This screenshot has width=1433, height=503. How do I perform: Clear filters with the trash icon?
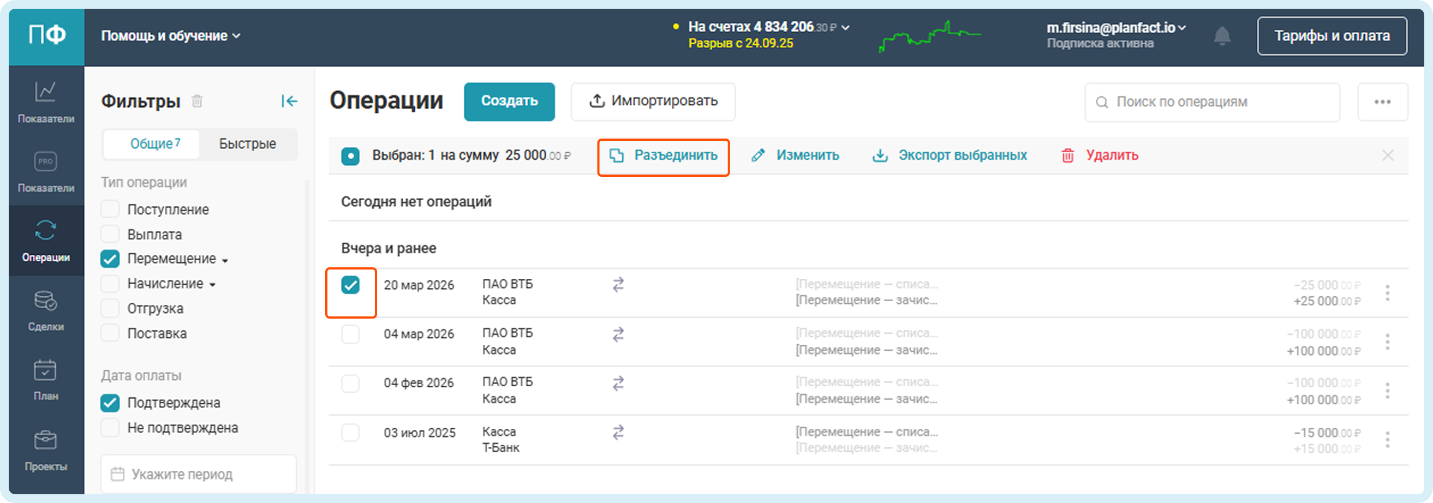coord(197,101)
